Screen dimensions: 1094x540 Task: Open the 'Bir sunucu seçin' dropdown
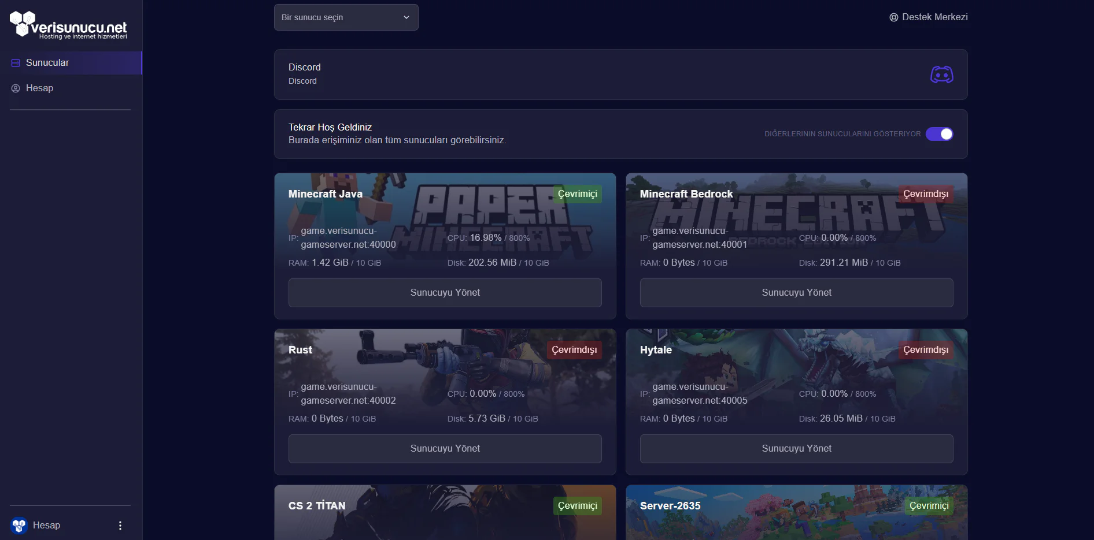click(x=346, y=17)
